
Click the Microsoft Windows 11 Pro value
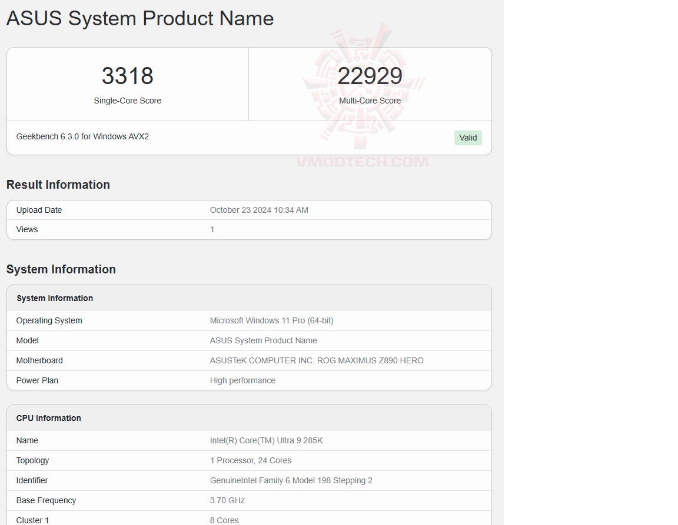tap(271, 320)
